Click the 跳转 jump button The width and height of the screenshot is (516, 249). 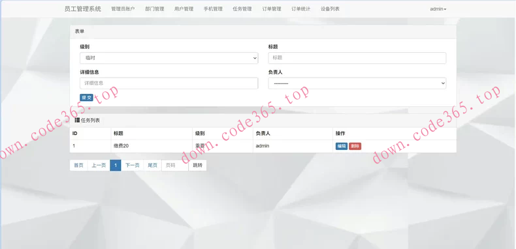coord(197,165)
